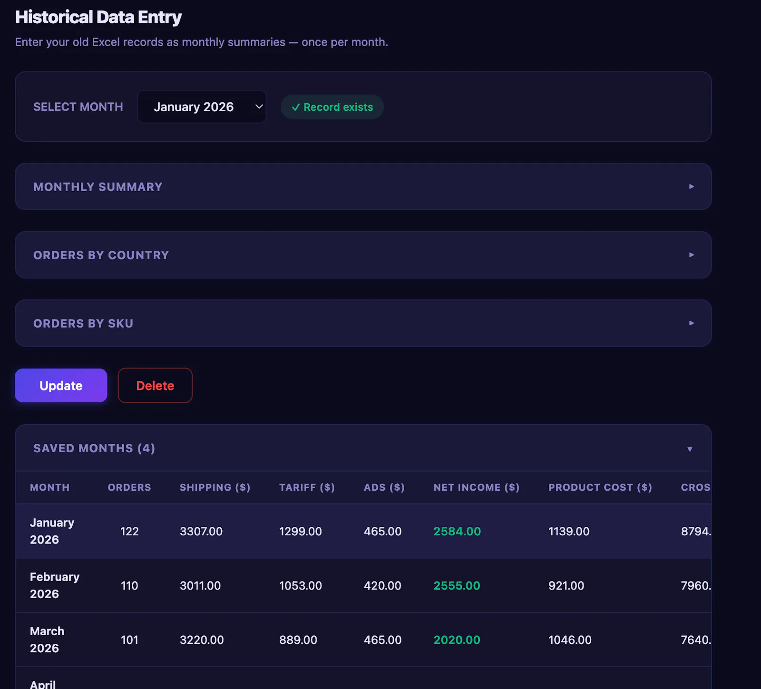Expand the Orders by Country section
The width and height of the screenshot is (761, 689).
click(363, 255)
